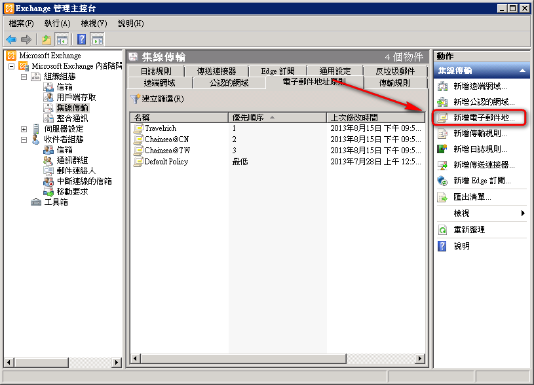Click the Forward arrow toolbar icon
Screen dimensions: 534x385
(26, 40)
